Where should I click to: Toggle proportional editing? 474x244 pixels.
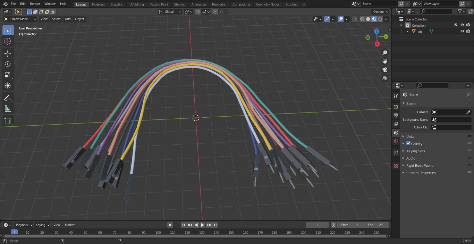coord(215,12)
